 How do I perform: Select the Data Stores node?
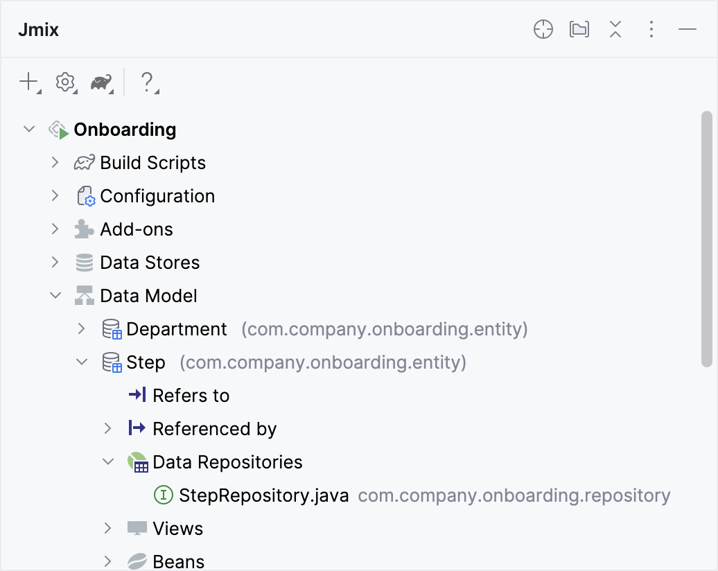point(150,262)
